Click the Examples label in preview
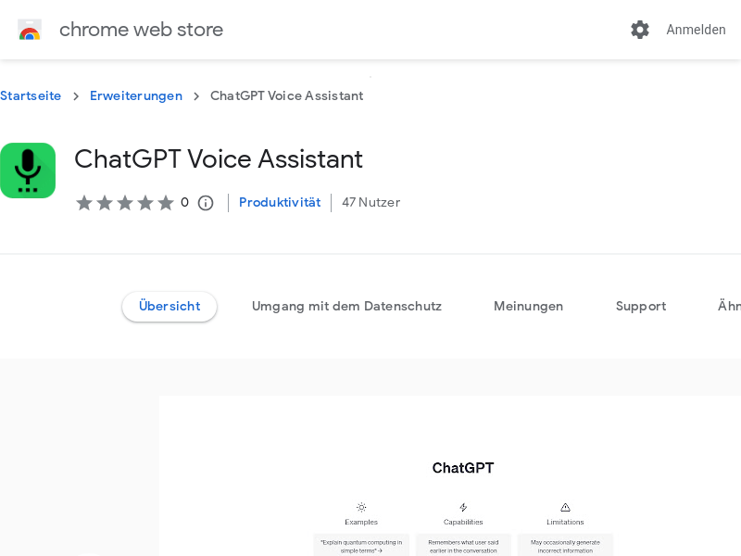 pyautogui.click(x=361, y=522)
